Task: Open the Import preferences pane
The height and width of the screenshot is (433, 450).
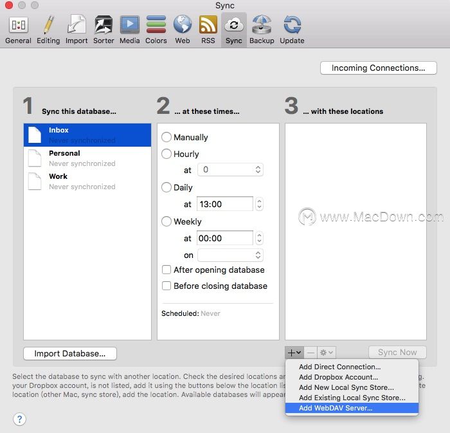Action: coord(76,30)
